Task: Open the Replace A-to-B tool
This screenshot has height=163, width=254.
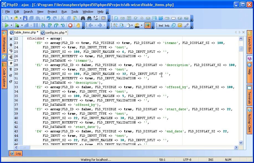Action: click(96, 18)
